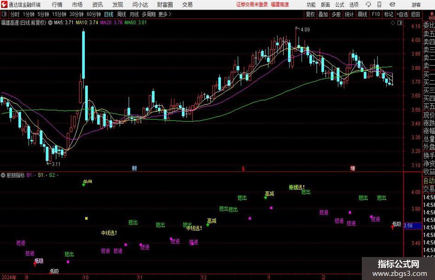Click the 4.09 high price label
The image size is (435, 280).
[x=305, y=30]
